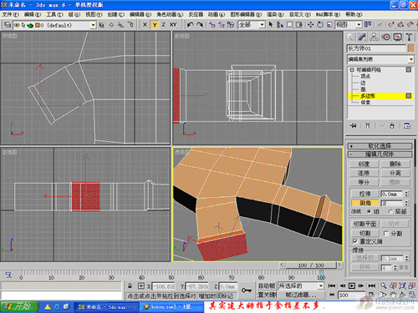Toggle absolute/offset transform type-in mode
Viewport: 418px width, 313px height.
pos(141,285)
